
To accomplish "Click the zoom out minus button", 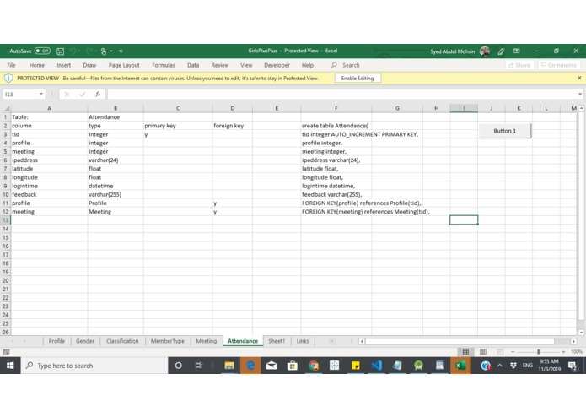I will pyautogui.click(x=513, y=351).
